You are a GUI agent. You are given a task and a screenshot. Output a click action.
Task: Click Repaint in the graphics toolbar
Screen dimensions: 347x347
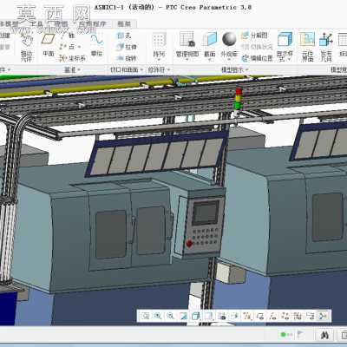pyautogui.click(x=183, y=316)
